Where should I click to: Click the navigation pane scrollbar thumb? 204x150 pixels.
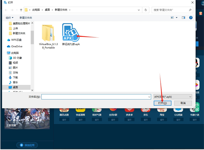coord(32,37)
